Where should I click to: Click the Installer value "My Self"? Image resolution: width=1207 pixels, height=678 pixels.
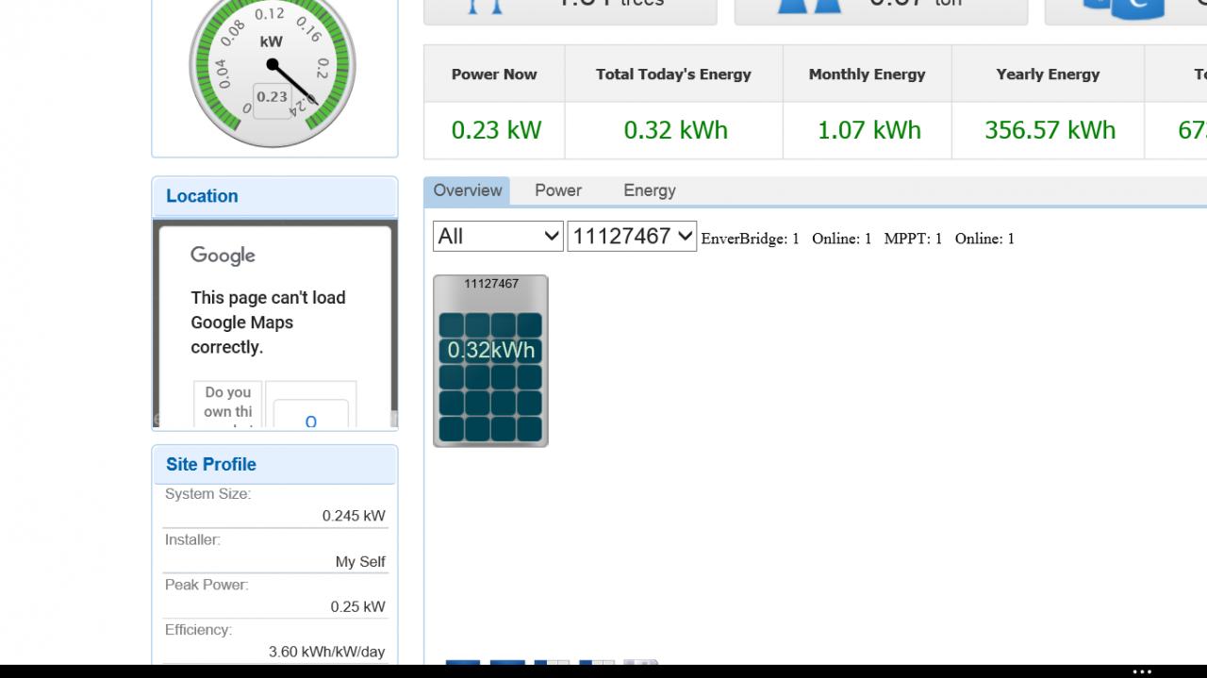point(360,561)
